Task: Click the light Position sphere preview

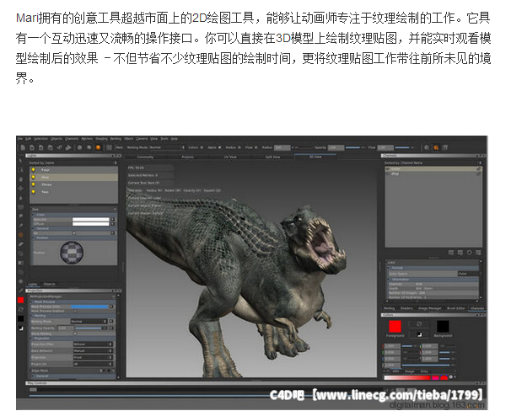Action: click(x=72, y=253)
